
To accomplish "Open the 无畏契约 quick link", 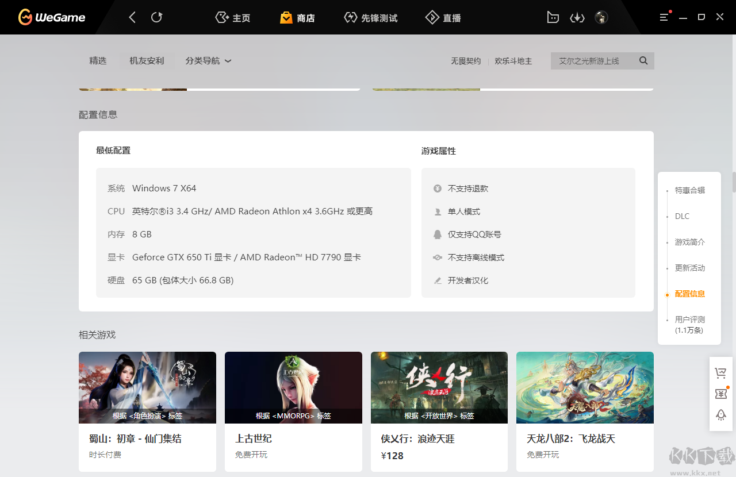I will 466,61.
